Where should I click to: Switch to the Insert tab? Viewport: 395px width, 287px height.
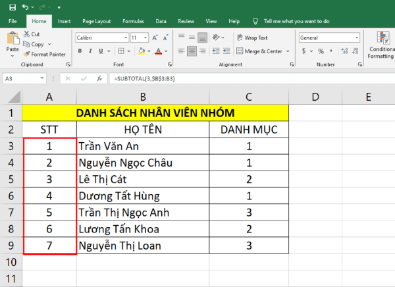[64, 21]
